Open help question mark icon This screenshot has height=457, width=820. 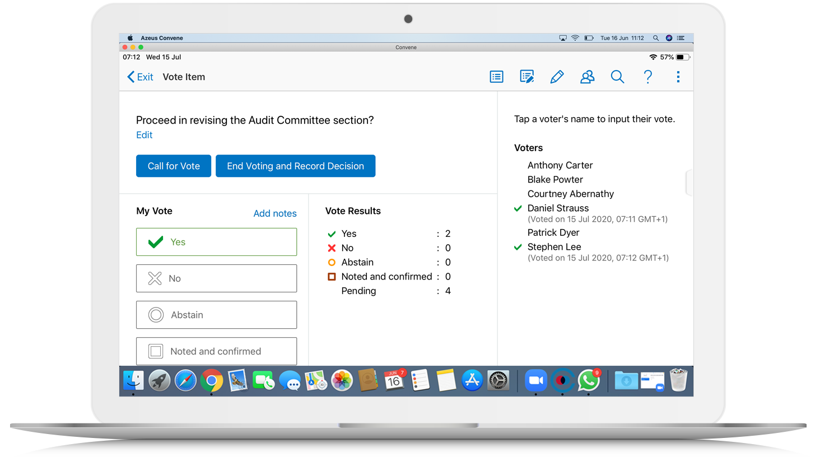pyautogui.click(x=648, y=77)
